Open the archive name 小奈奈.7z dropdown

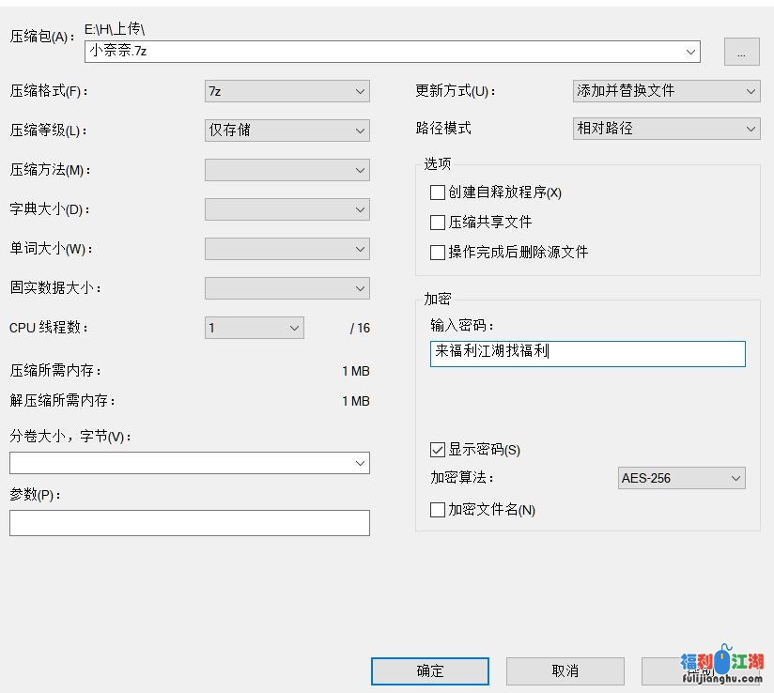coord(691,52)
